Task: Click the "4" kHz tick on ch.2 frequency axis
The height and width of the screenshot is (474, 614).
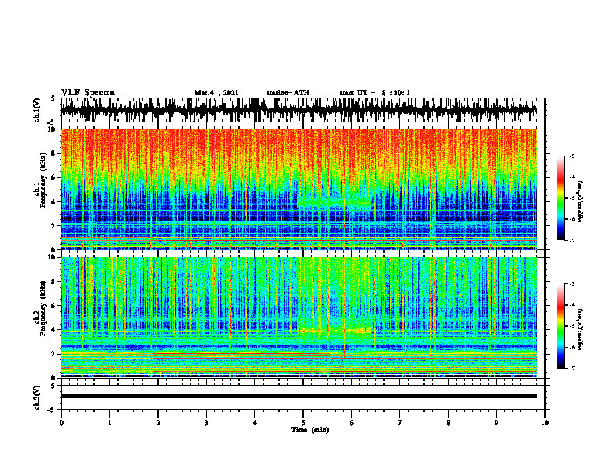Action: 53,330
